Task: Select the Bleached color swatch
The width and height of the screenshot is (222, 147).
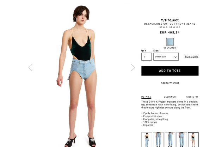Action: click(170, 42)
